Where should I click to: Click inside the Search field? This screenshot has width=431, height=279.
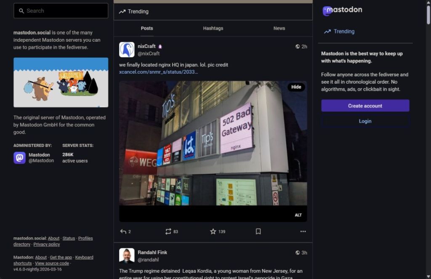(x=60, y=10)
